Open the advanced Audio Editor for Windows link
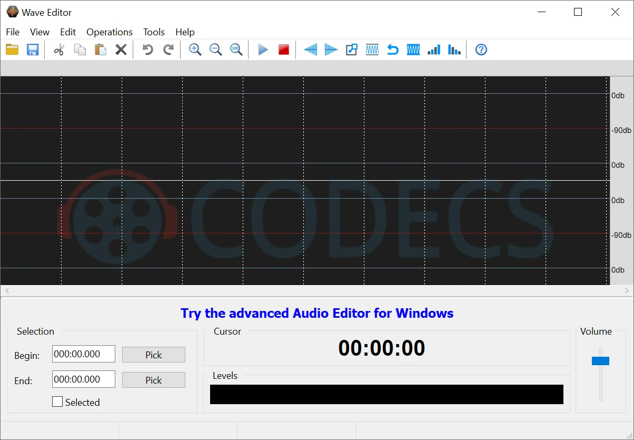Screen dimensions: 634x440 tap(317, 314)
